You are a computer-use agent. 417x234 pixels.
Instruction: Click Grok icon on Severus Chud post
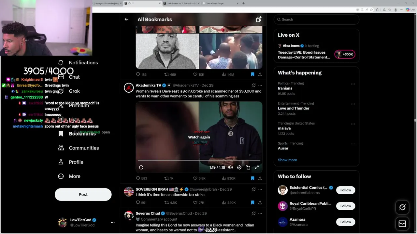click(253, 214)
